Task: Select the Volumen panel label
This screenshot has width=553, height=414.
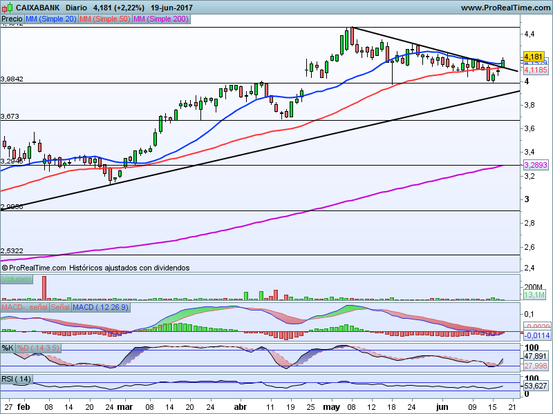Action: [x=16, y=279]
